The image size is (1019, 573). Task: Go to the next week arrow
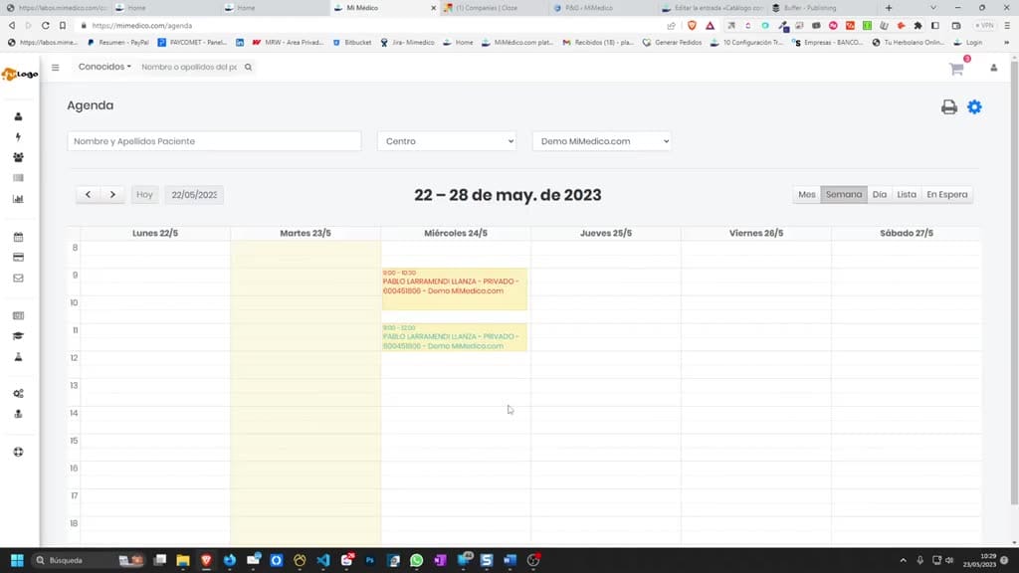pos(112,194)
